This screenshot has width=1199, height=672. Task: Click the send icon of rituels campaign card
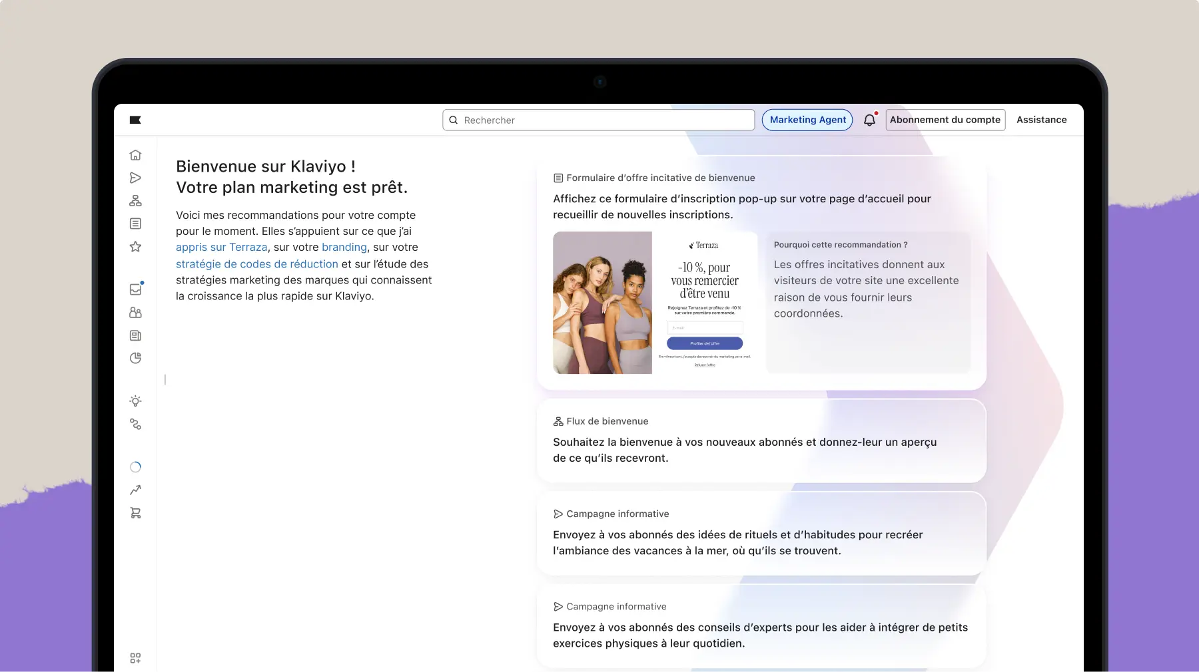558,514
